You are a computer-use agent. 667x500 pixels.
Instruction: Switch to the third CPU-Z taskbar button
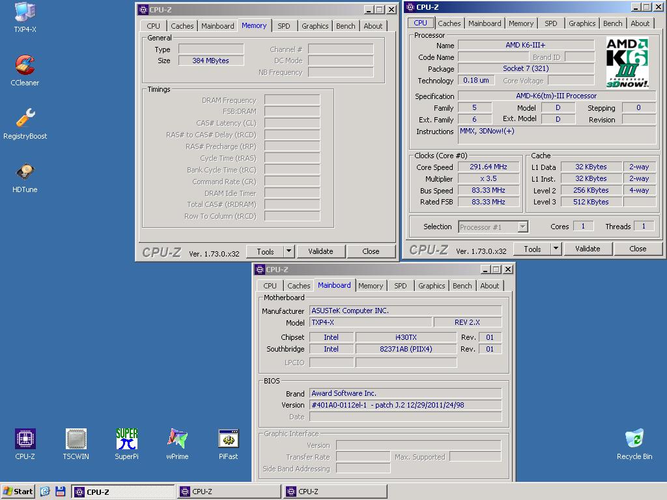coord(335,492)
